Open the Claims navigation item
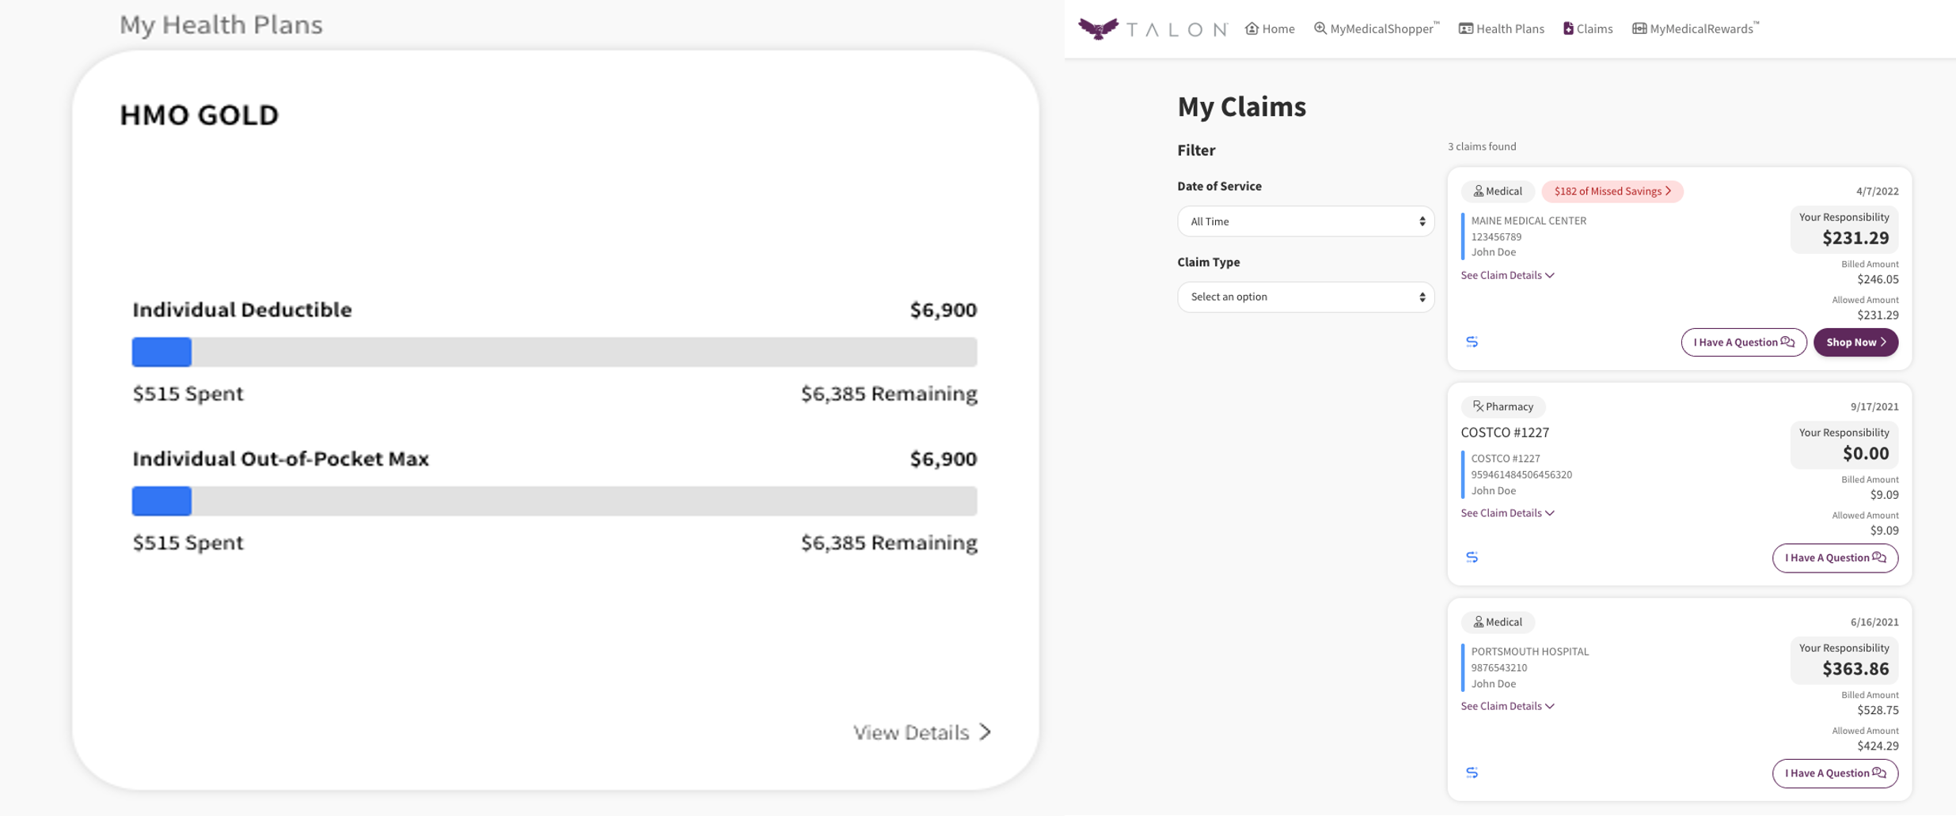The height and width of the screenshot is (816, 1956). click(x=1587, y=29)
